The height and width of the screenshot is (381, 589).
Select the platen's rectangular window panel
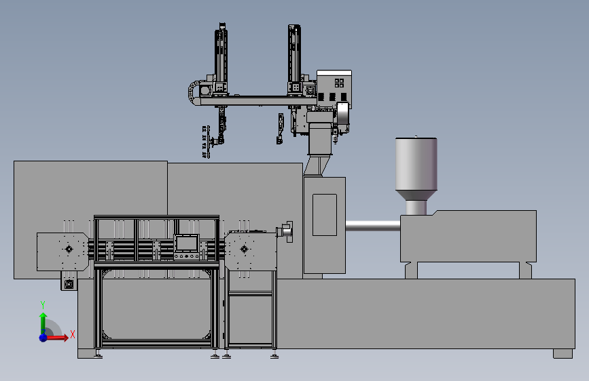pyautogui.click(x=325, y=215)
